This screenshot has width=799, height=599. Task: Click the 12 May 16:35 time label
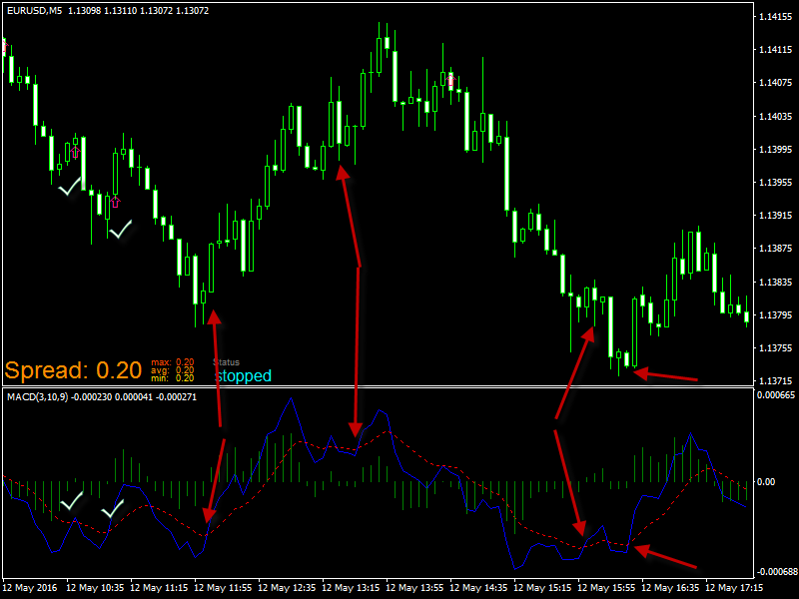tap(670, 588)
